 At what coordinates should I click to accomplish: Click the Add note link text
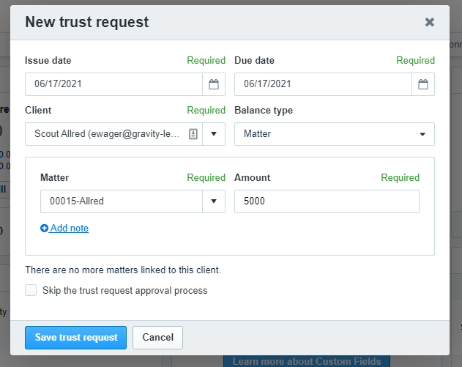click(70, 229)
